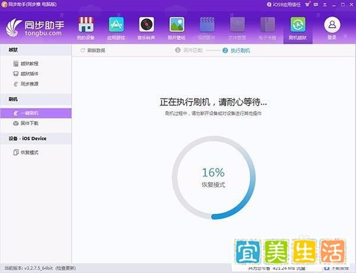Image resolution: width=356 pixels, height=273 pixels.
Task: Click the package icon beside 固件下载
Action: (x=15, y=124)
